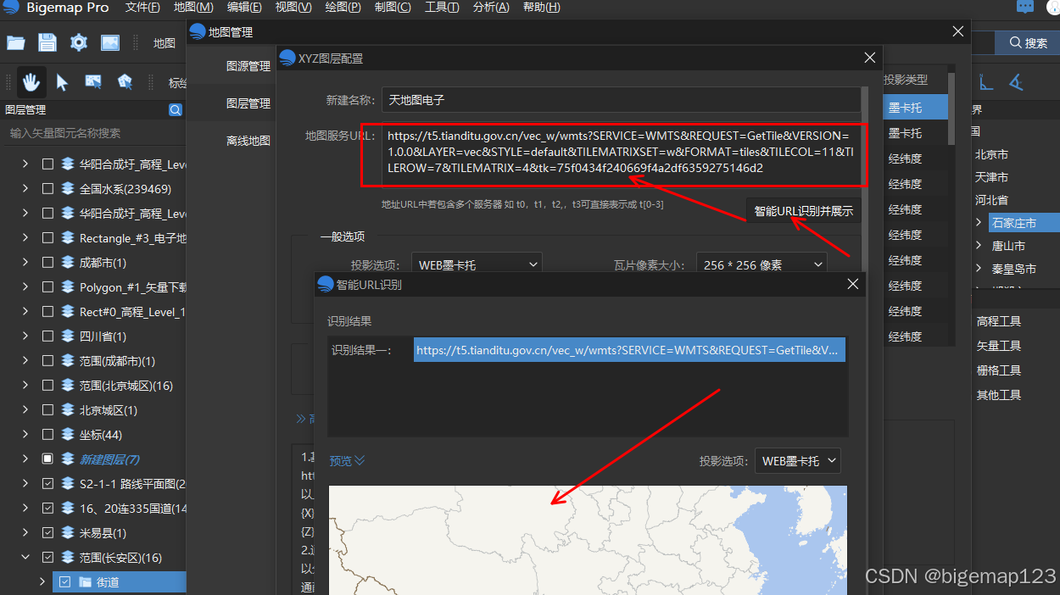The image size is (1060, 595).
Task: Select the Pan hand tool
Action: point(31,82)
